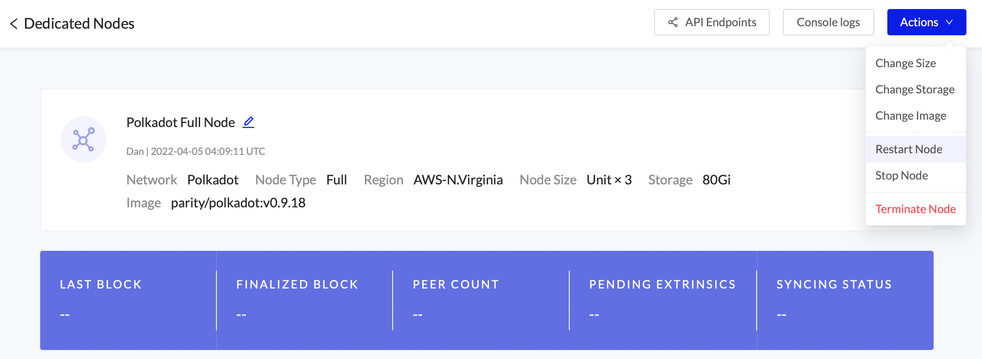Pick the Change Image menu option
This screenshot has height=359, width=982.
[911, 116]
